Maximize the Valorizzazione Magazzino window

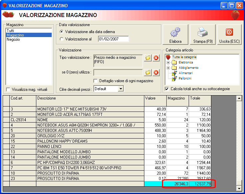(x=232, y=6)
